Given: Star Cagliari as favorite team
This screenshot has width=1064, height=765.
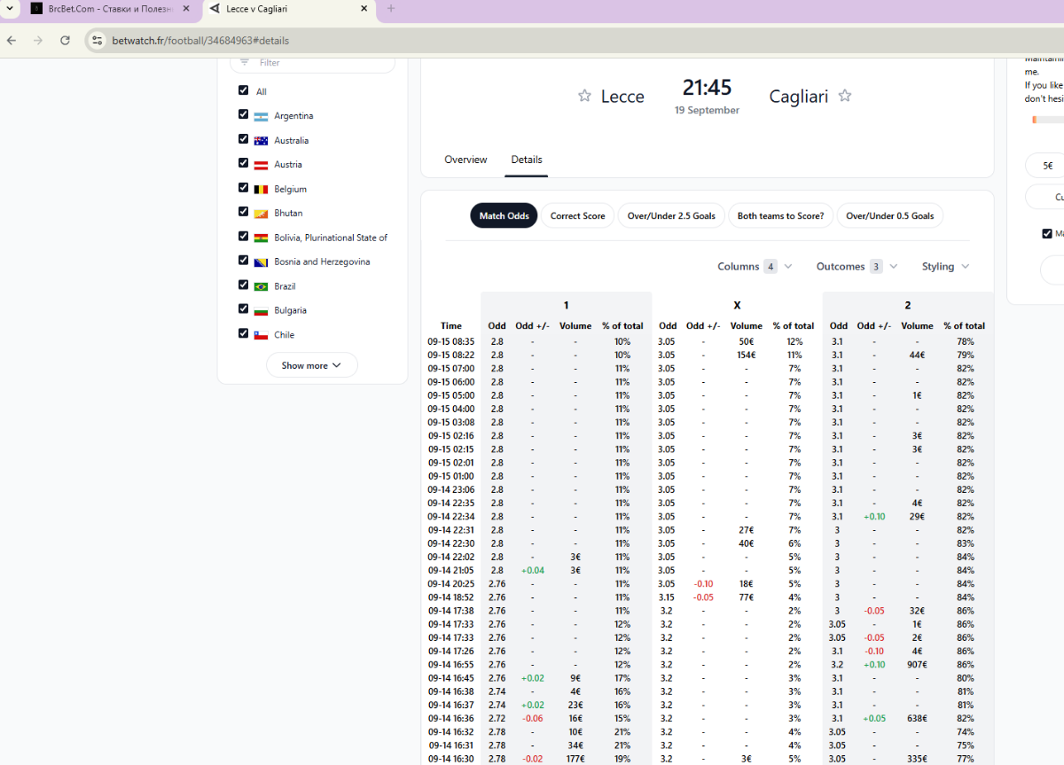Looking at the screenshot, I should coord(845,96).
